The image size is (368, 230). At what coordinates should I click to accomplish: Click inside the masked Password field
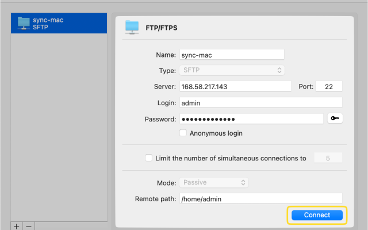point(251,118)
